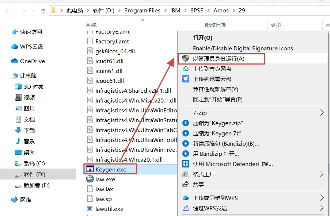Viewport: 330px width, 216px height.
Task: Click Program Files in the address bar
Action: pos(142,11)
